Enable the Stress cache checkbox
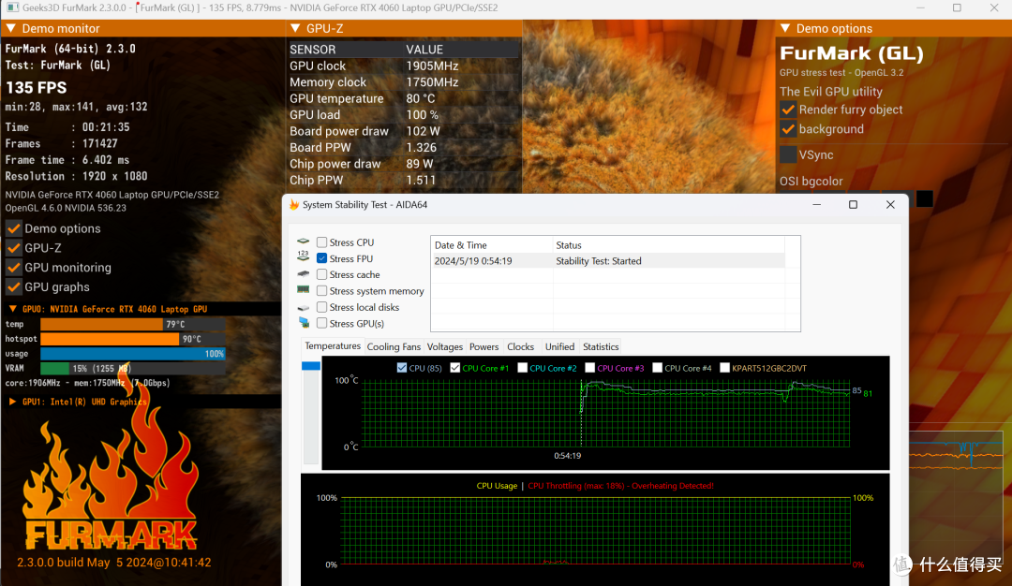Screen dimensions: 1012x586 (321, 274)
